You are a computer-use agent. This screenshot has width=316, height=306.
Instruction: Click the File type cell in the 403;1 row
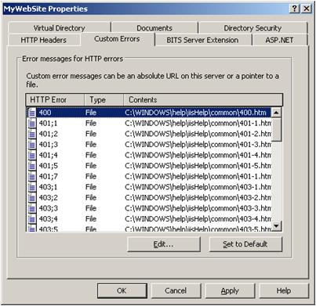(91, 187)
